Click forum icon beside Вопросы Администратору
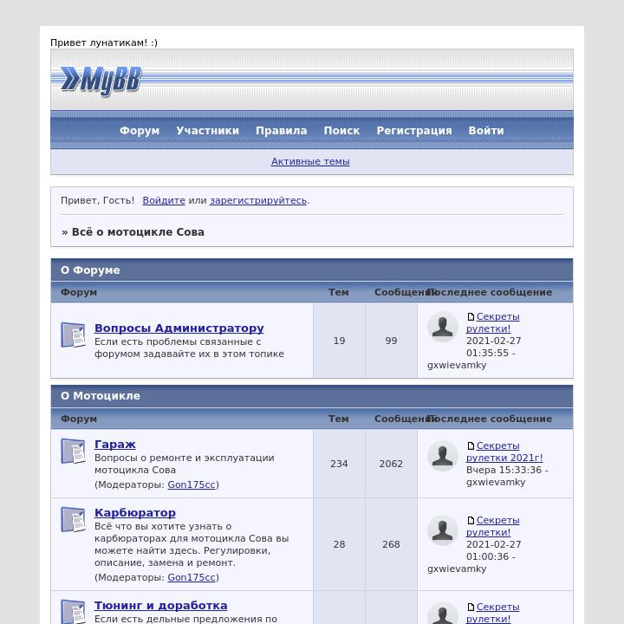 (x=73, y=335)
